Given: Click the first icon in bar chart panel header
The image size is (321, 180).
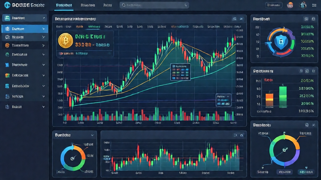Looking at the screenshot, I should pyautogui.click(x=300, y=71).
